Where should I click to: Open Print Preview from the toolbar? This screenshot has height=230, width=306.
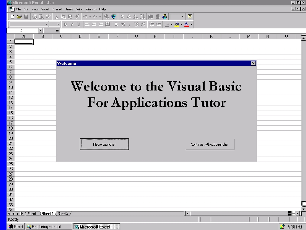pos(41,16)
